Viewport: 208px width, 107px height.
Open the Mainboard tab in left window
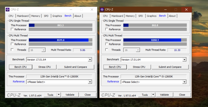pyautogui.click(x=23, y=16)
